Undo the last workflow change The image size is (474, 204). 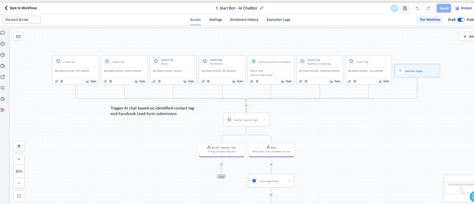(417, 8)
